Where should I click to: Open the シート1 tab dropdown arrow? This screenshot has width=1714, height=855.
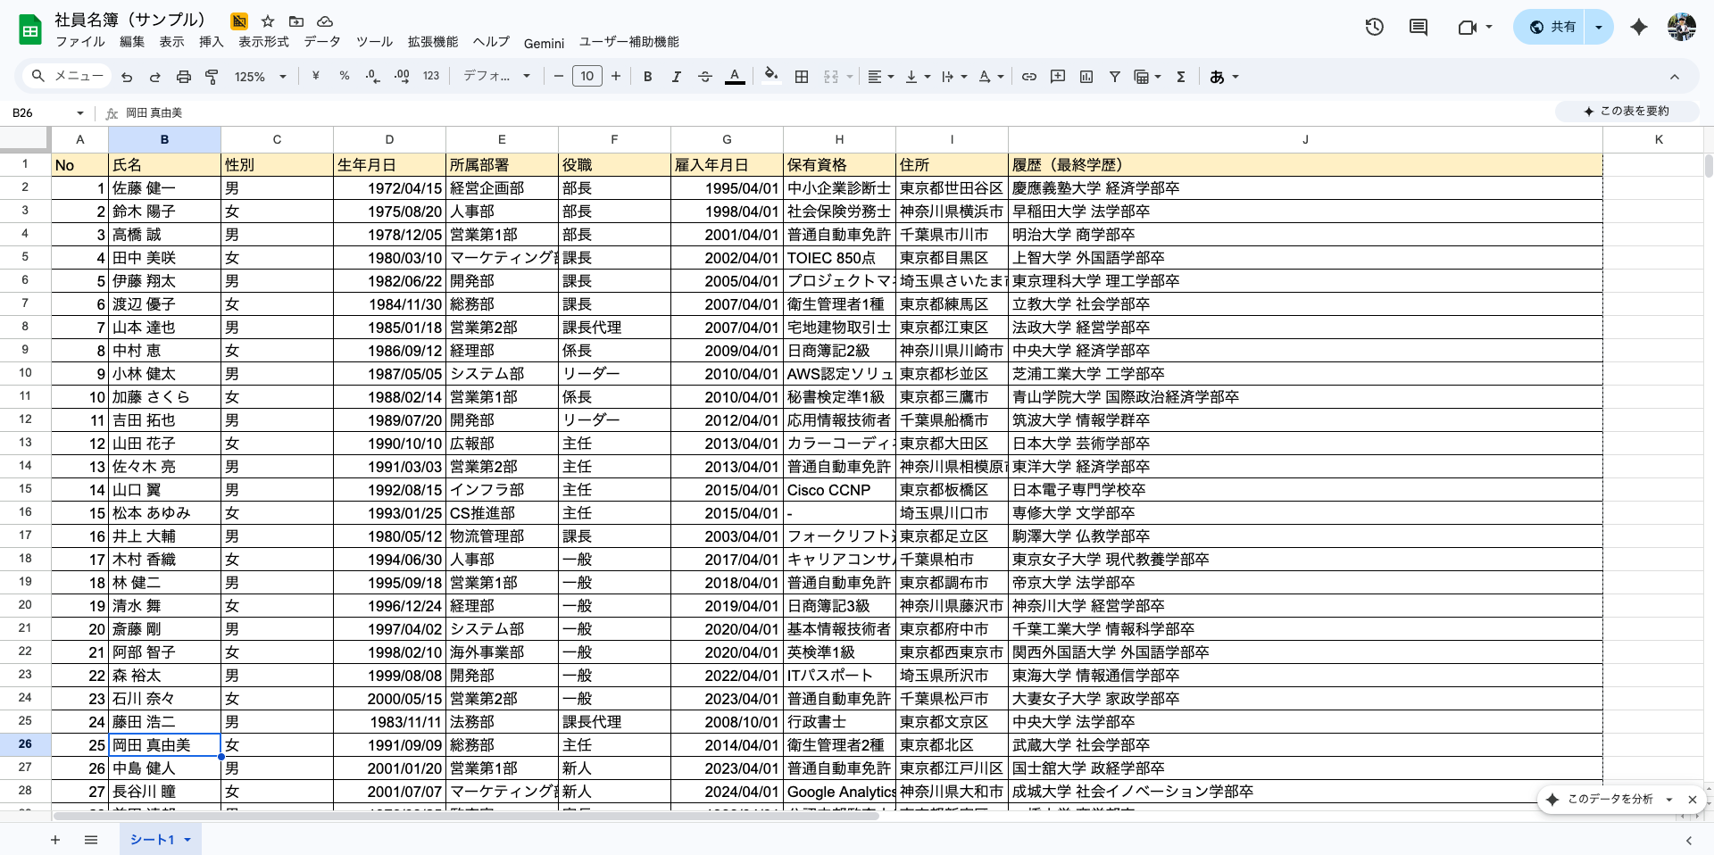coord(187,840)
